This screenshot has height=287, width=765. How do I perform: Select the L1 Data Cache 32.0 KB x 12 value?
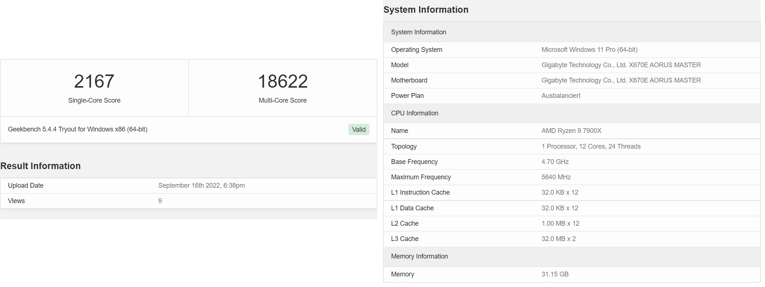pyautogui.click(x=560, y=208)
